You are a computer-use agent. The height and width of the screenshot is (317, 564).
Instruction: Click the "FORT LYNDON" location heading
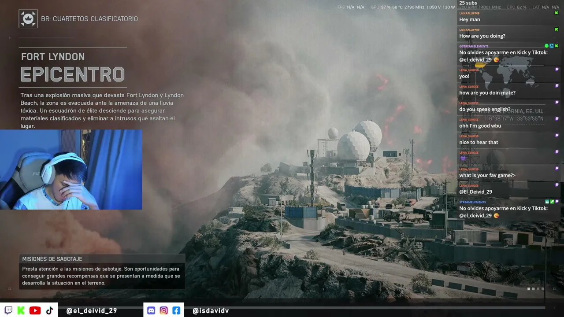53,57
